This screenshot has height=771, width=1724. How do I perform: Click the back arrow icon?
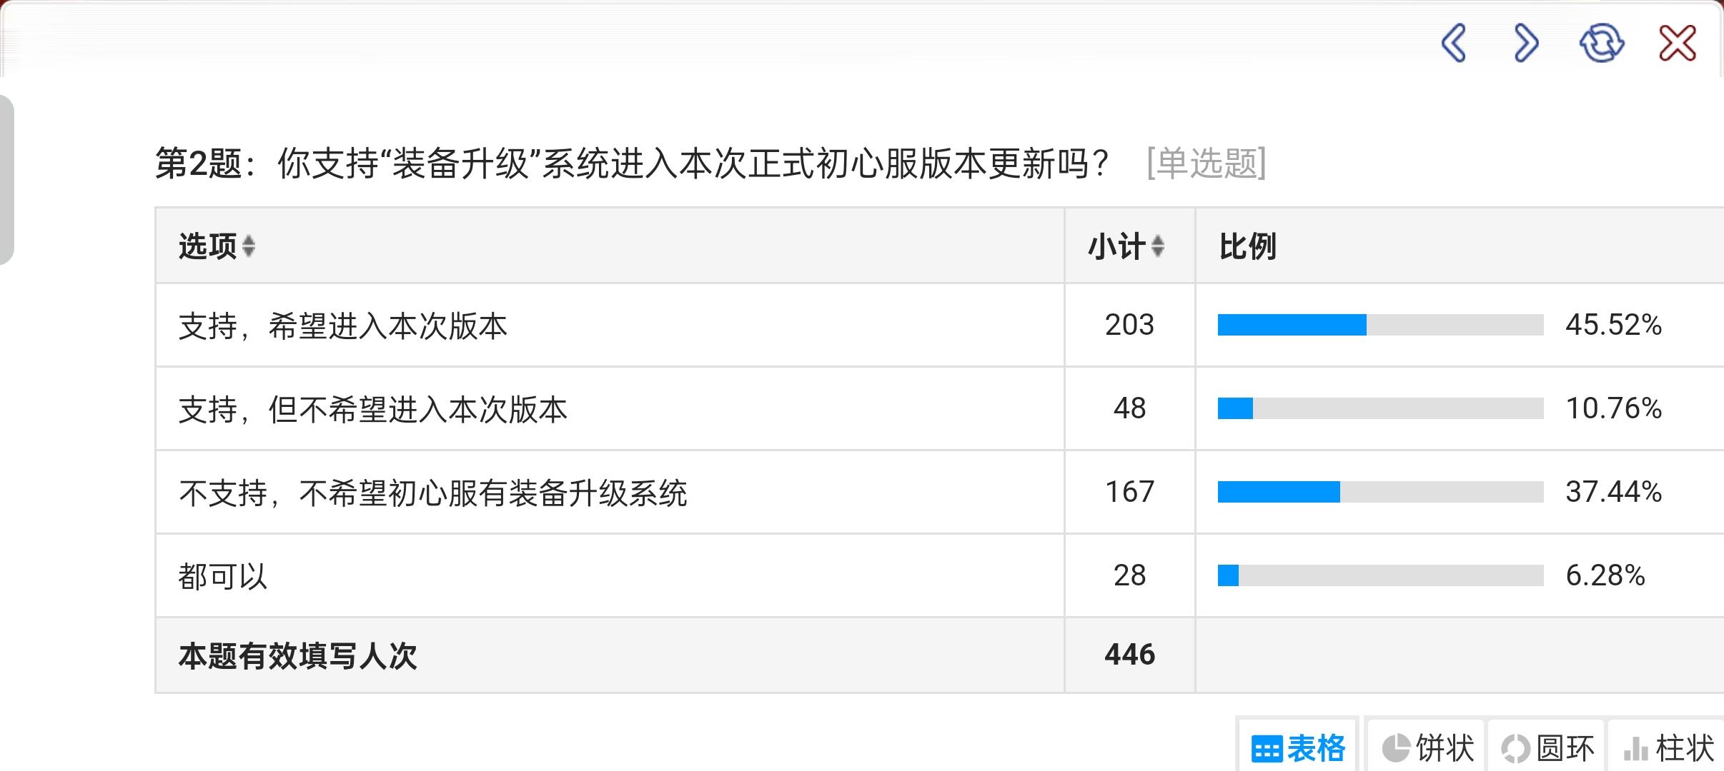pyautogui.click(x=1454, y=44)
